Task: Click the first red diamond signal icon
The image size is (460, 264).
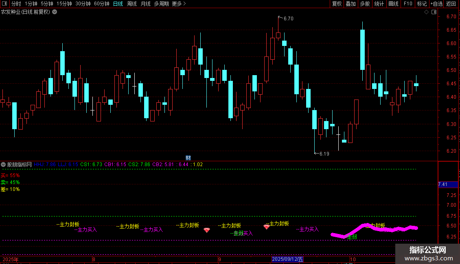Action: click(207, 230)
